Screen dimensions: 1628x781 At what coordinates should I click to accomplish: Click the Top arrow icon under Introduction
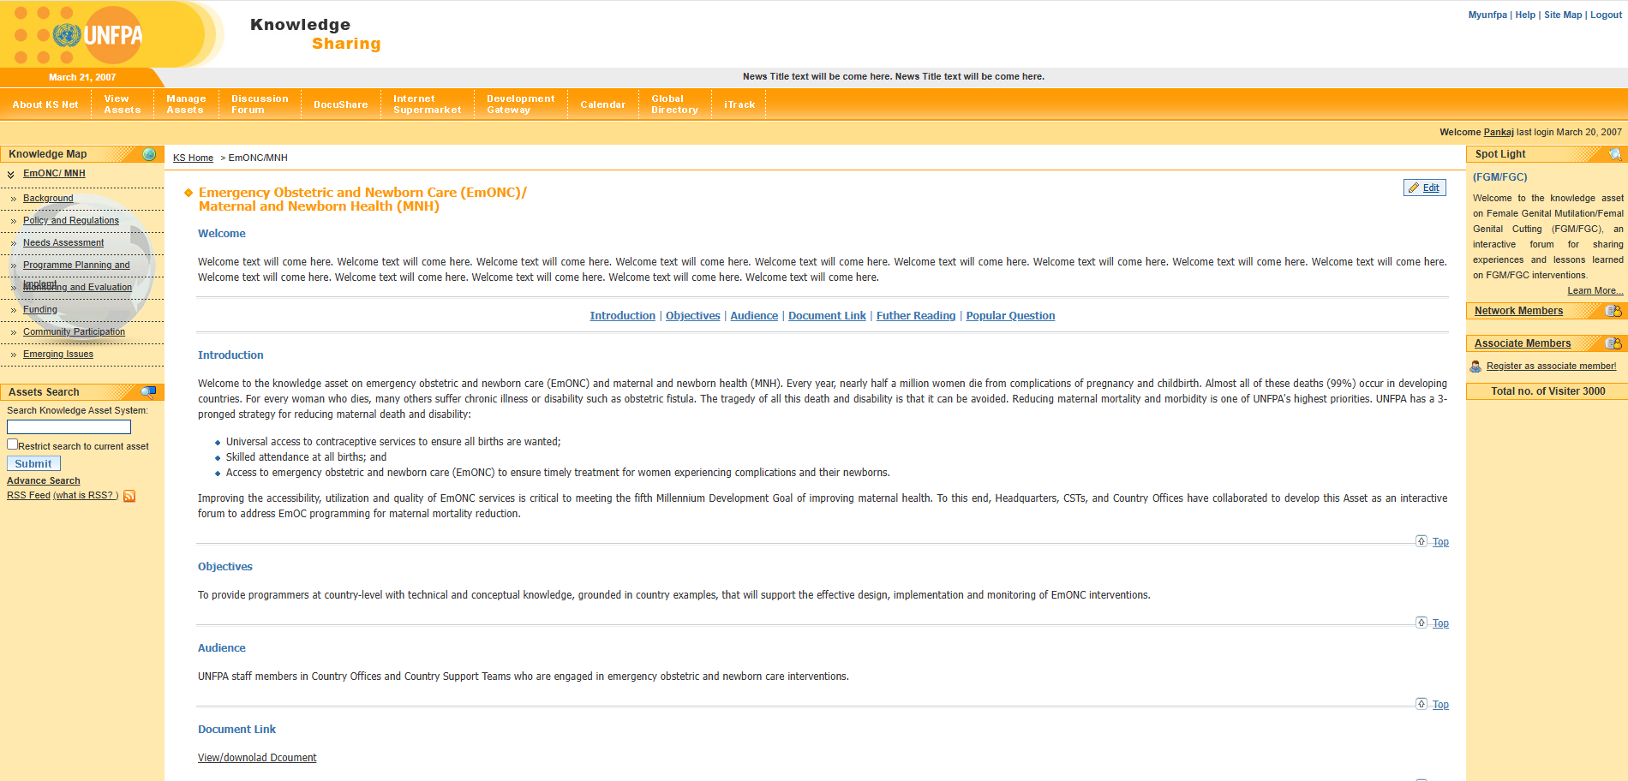(x=1422, y=541)
